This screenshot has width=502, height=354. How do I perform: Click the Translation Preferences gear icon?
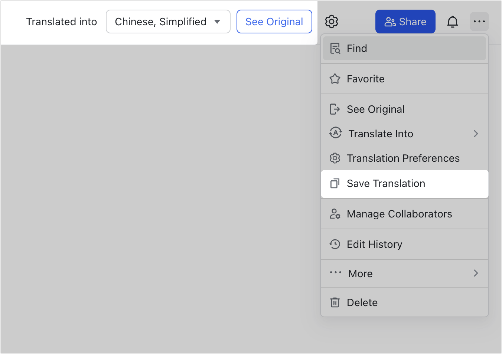click(335, 158)
